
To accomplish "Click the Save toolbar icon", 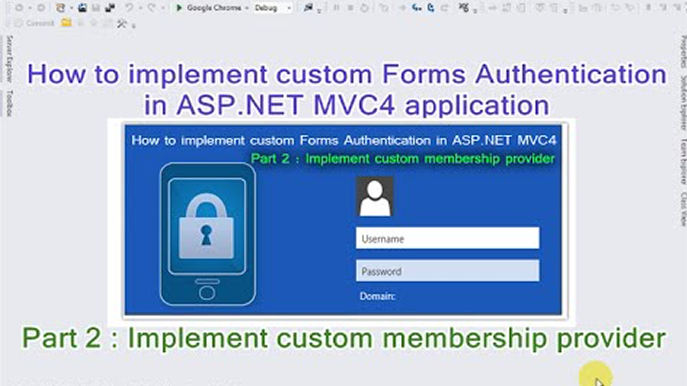I will pos(96,8).
